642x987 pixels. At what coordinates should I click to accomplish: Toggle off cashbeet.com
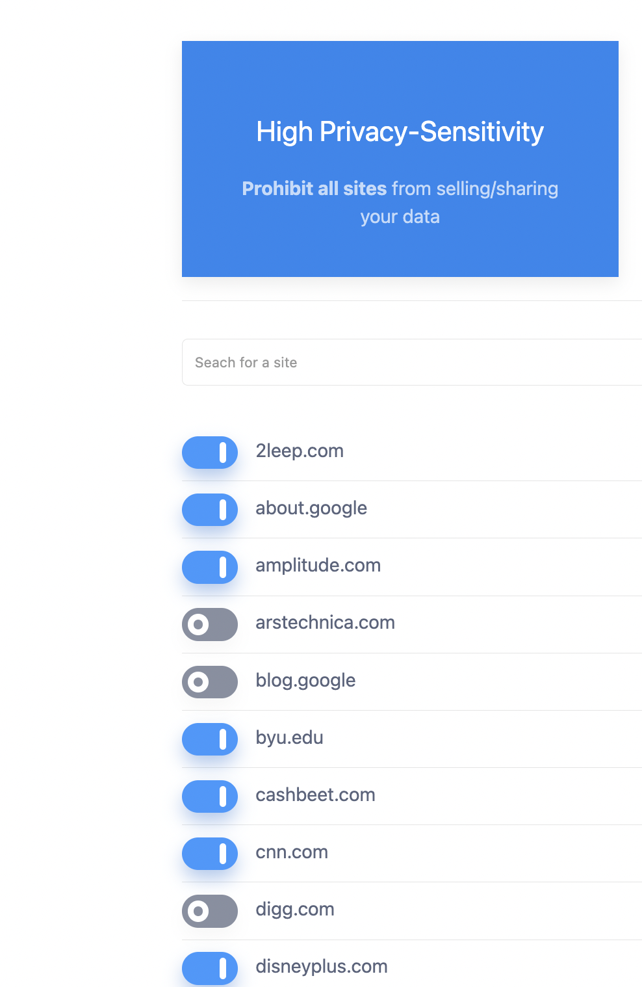click(x=209, y=796)
